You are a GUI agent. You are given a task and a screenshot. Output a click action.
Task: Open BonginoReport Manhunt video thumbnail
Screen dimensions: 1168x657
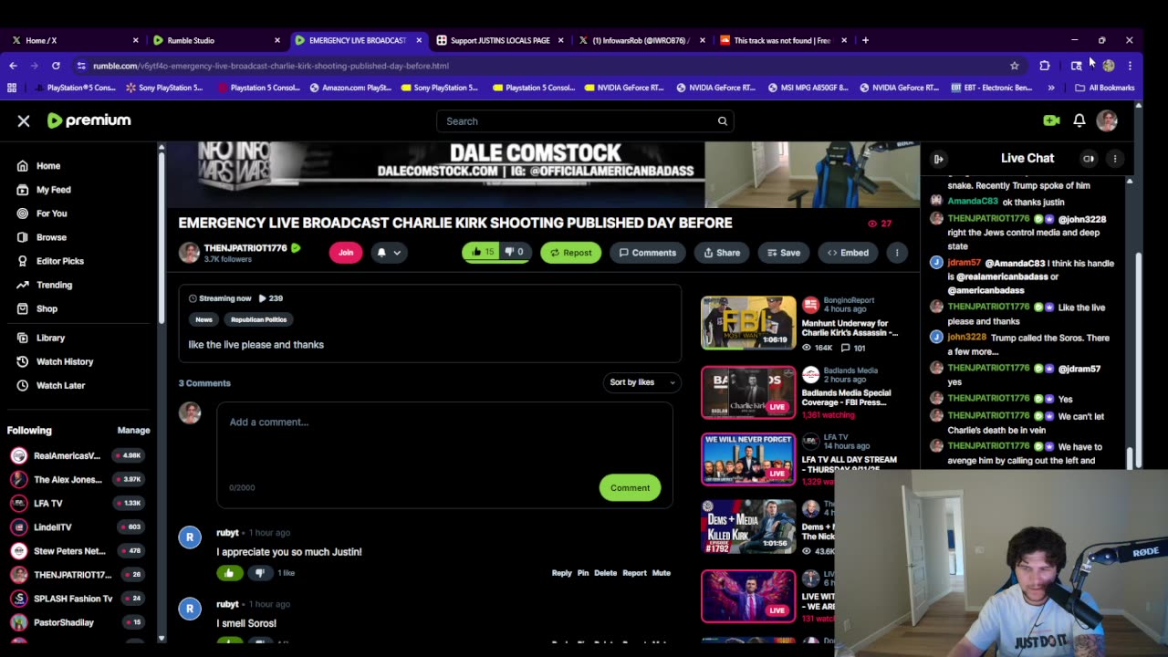[x=748, y=323]
